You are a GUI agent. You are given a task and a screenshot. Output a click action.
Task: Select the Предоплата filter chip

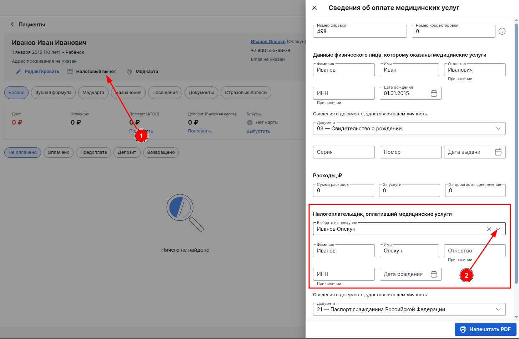pos(94,152)
